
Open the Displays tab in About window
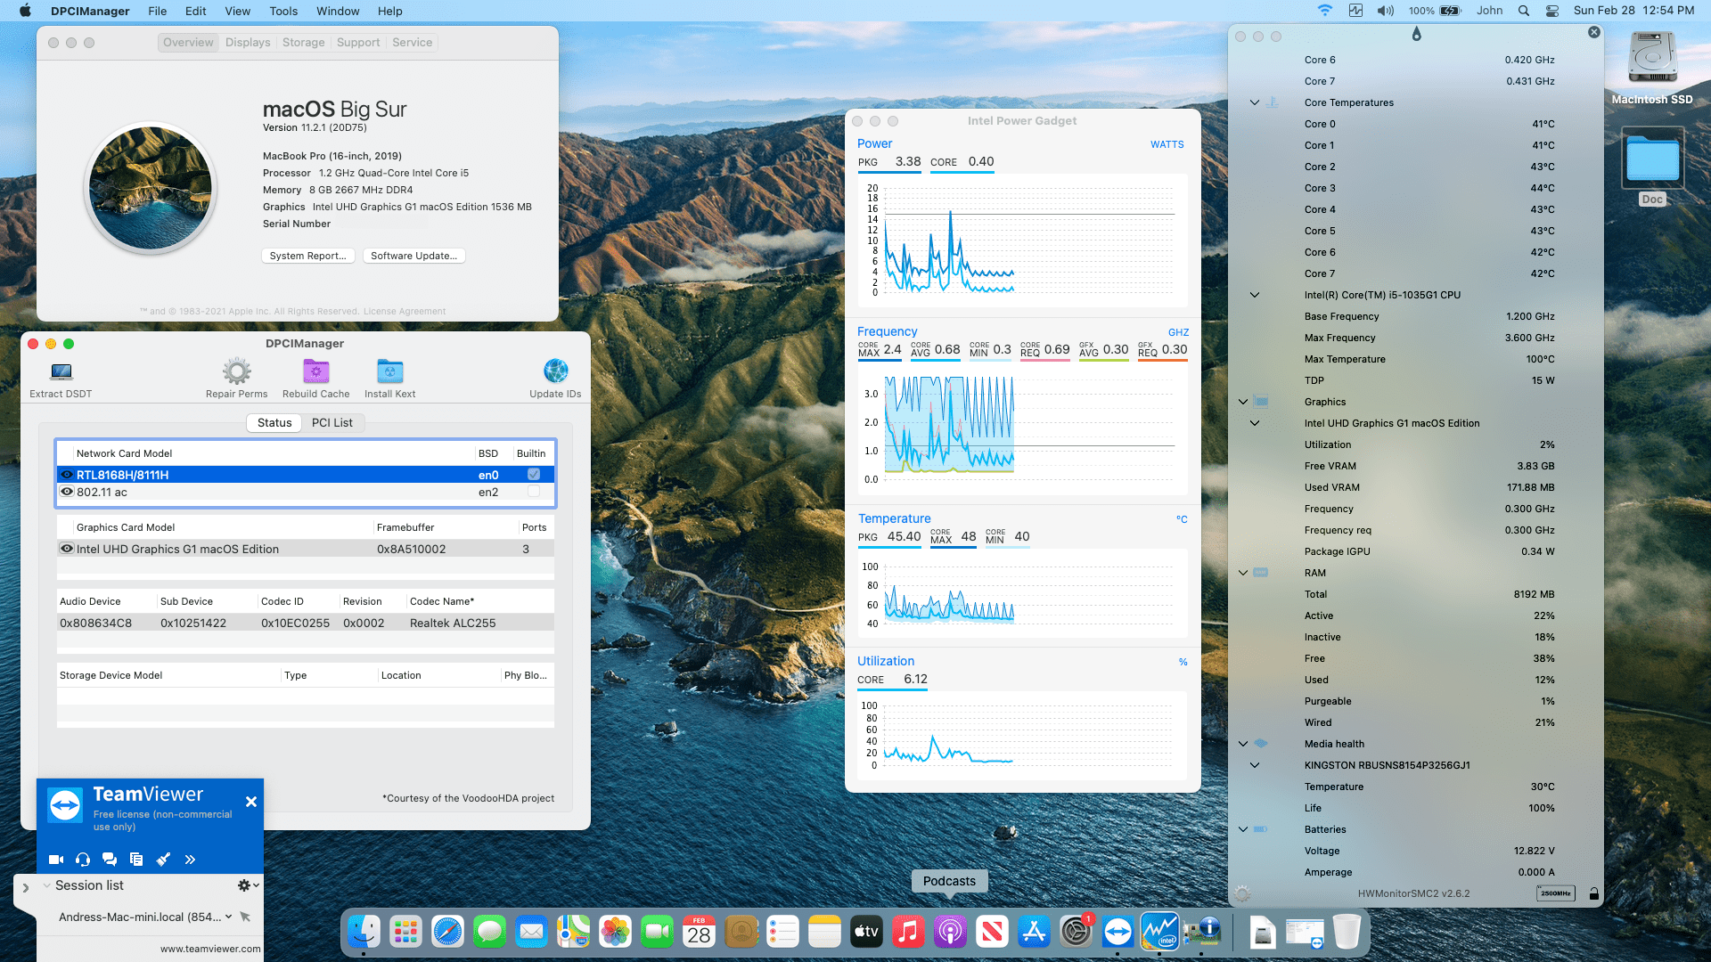click(x=247, y=42)
